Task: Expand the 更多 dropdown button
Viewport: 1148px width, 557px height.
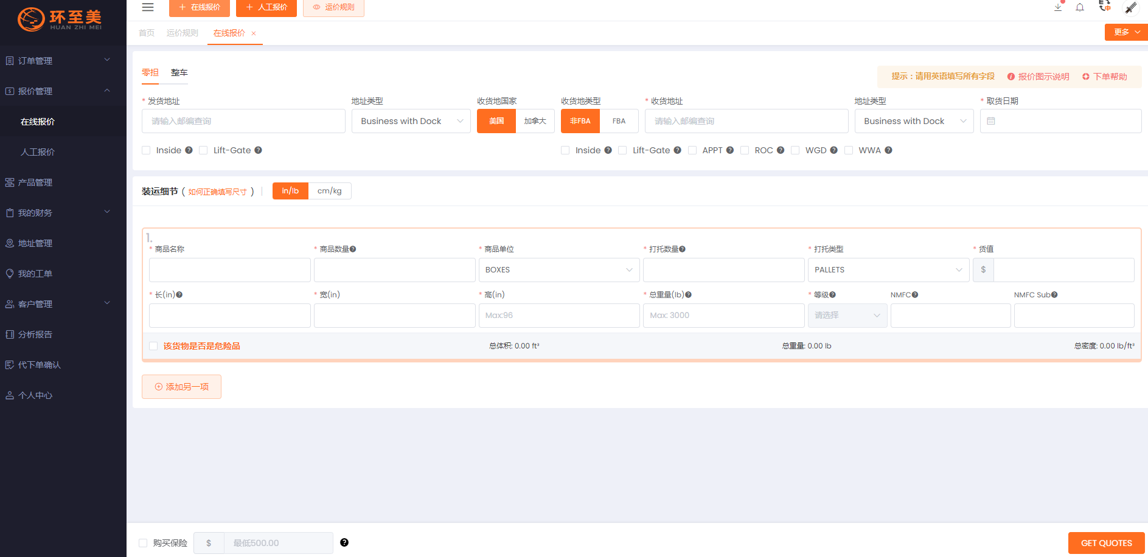Action: click(1125, 32)
